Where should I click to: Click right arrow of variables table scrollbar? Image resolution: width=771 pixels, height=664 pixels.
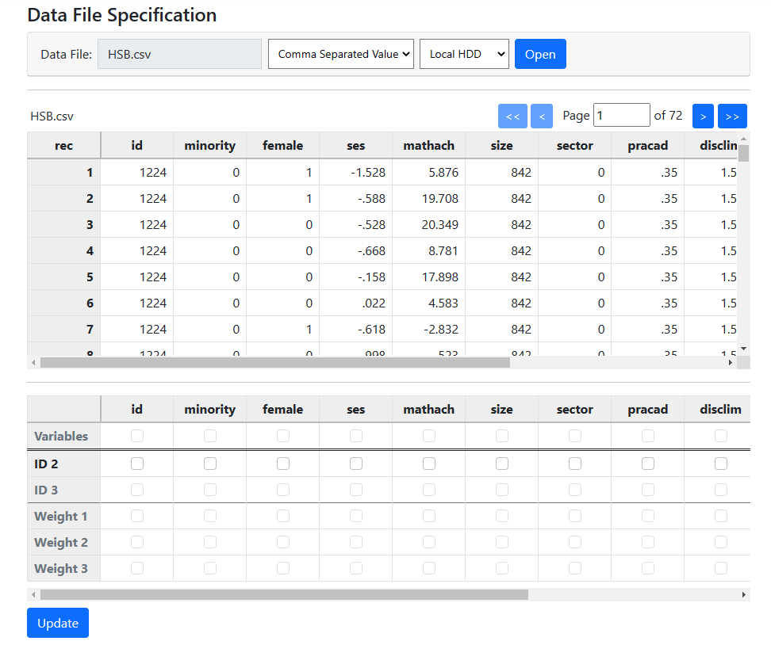743,594
